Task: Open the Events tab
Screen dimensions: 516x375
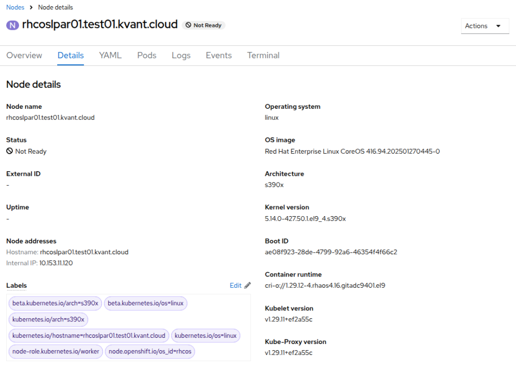Action: 219,55
